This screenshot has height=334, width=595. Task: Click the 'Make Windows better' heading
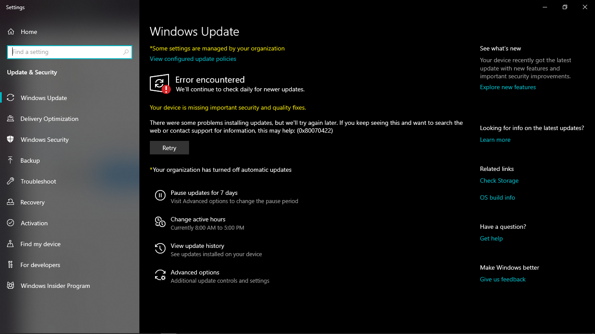coord(510,267)
